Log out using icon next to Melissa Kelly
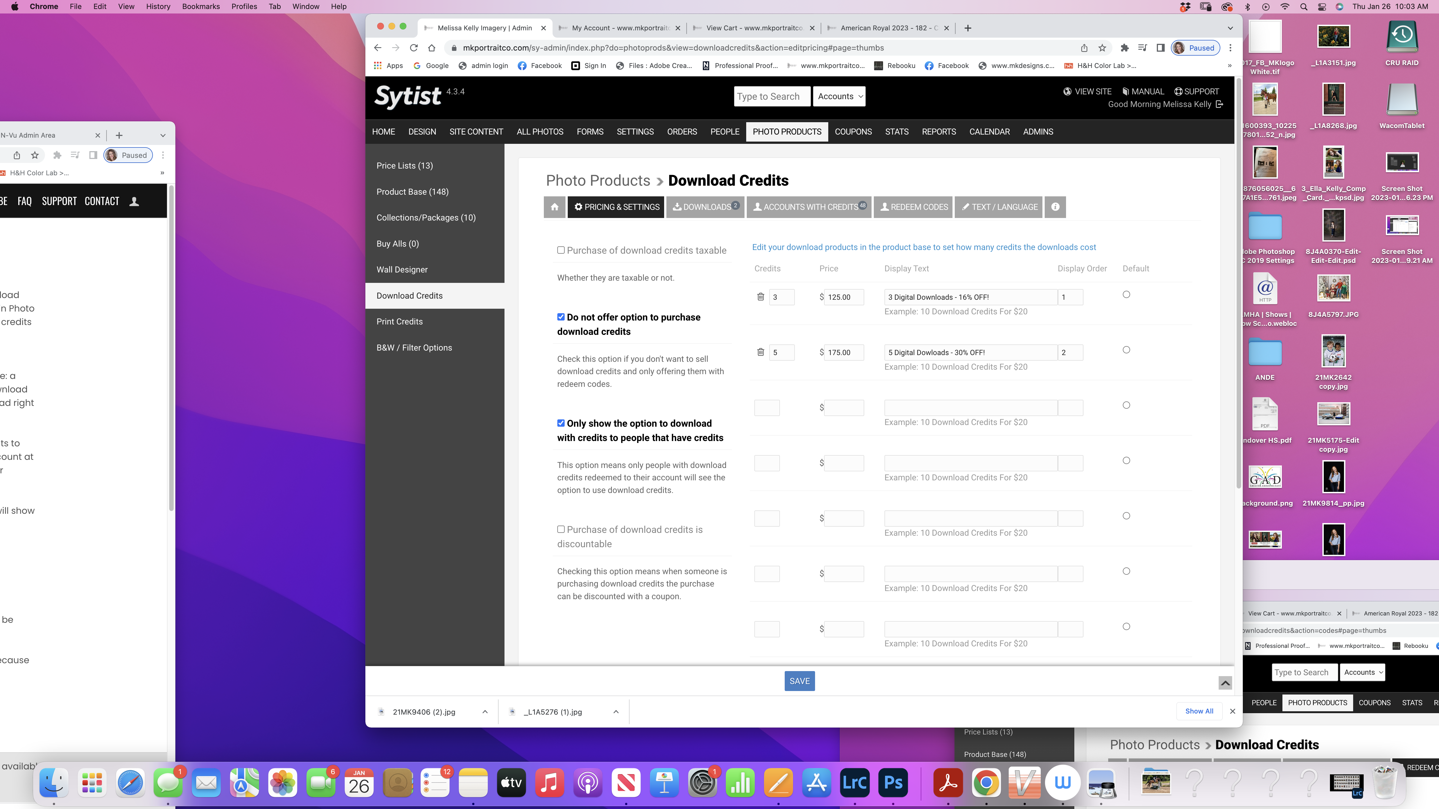This screenshot has height=809, width=1439. [x=1219, y=104]
